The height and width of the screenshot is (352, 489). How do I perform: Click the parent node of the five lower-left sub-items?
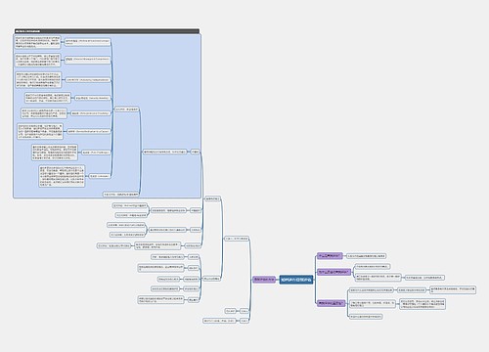pos(212,279)
